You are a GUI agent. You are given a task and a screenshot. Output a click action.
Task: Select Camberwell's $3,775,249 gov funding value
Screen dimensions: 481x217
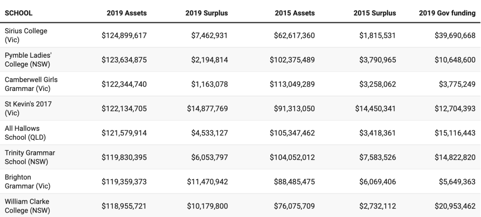pyautogui.click(x=457, y=84)
